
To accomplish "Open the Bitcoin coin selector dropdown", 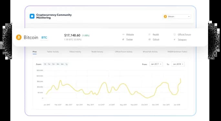I will click(x=177, y=16).
